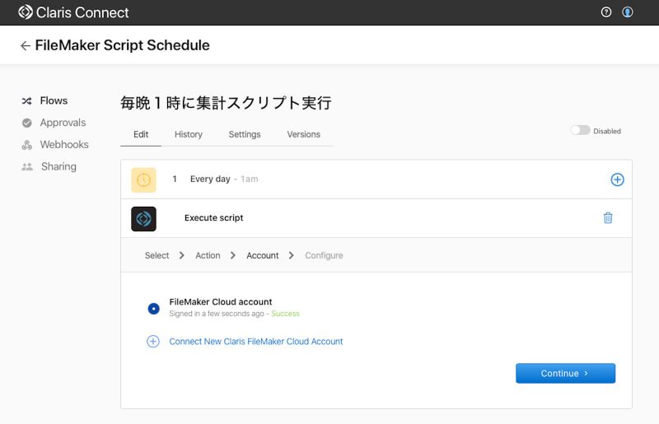The height and width of the screenshot is (424, 659).
Task: Select the FileMaker Cloud account radio button
Action: point(154,309)
